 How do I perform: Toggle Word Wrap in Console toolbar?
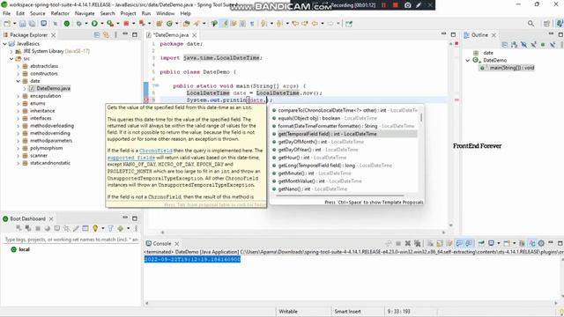[x=449, y=243]
